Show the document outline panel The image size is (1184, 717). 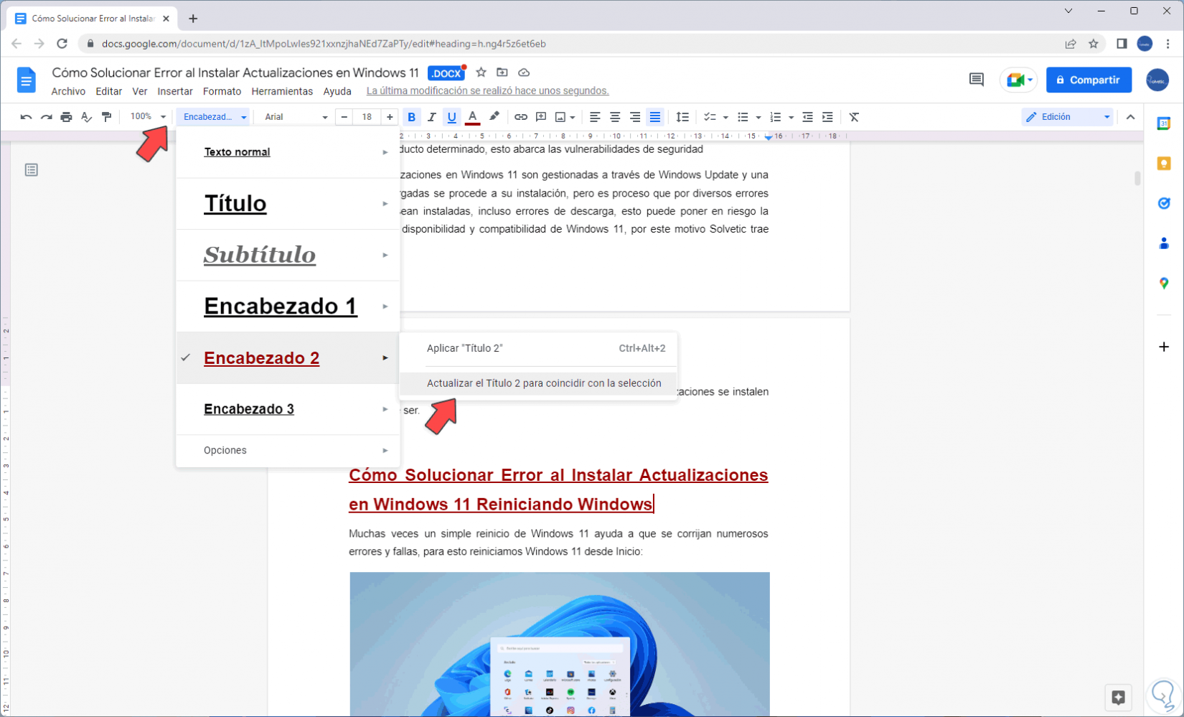pyautogui.click(x=31, y=170)
